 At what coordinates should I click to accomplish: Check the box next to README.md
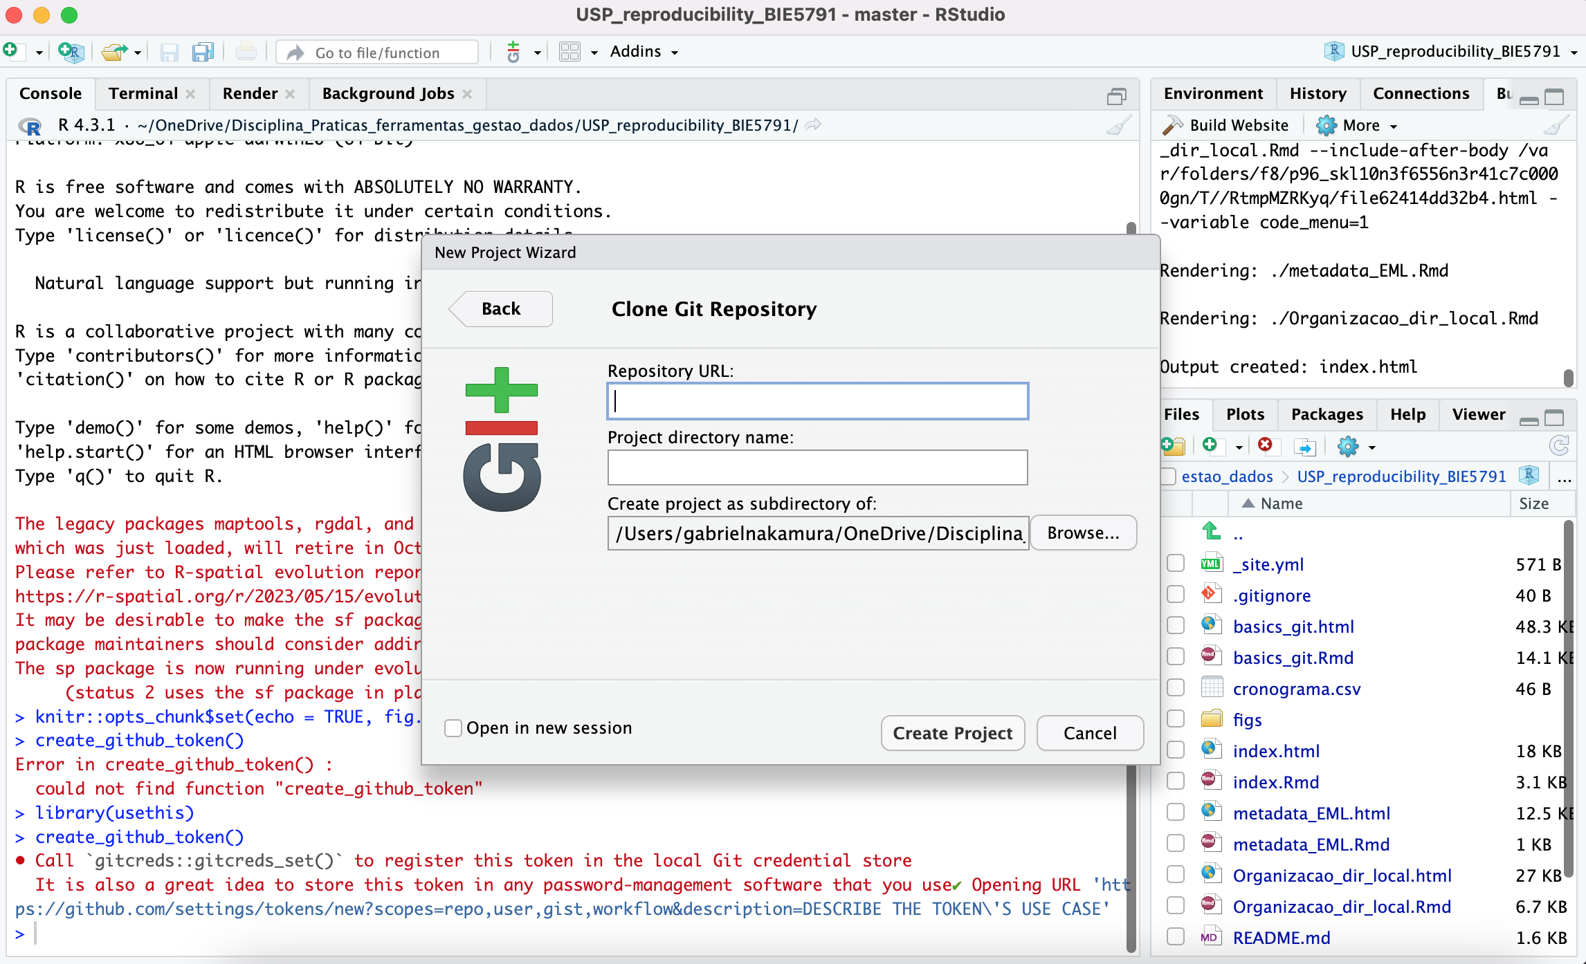pos(1175,937)
